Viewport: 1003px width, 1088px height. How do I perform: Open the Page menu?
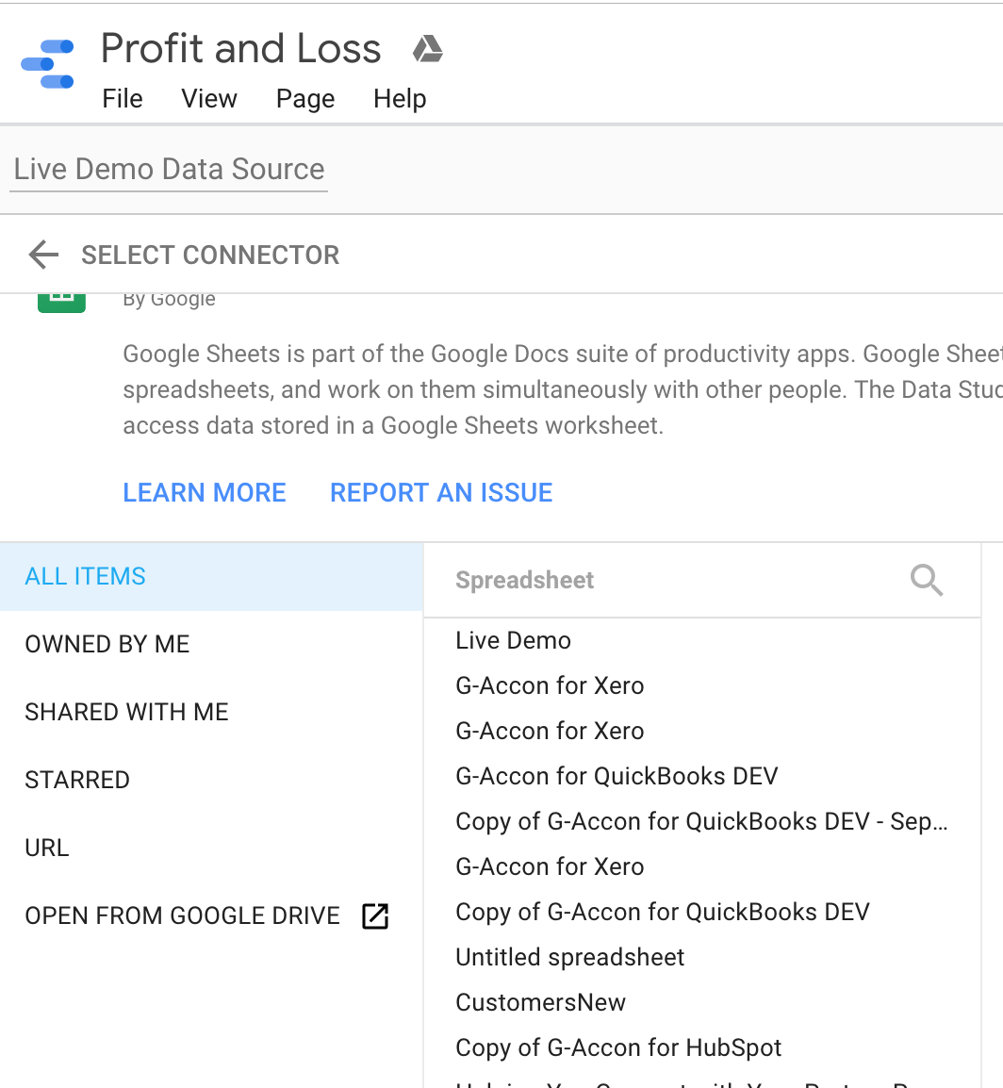(305, 99)
